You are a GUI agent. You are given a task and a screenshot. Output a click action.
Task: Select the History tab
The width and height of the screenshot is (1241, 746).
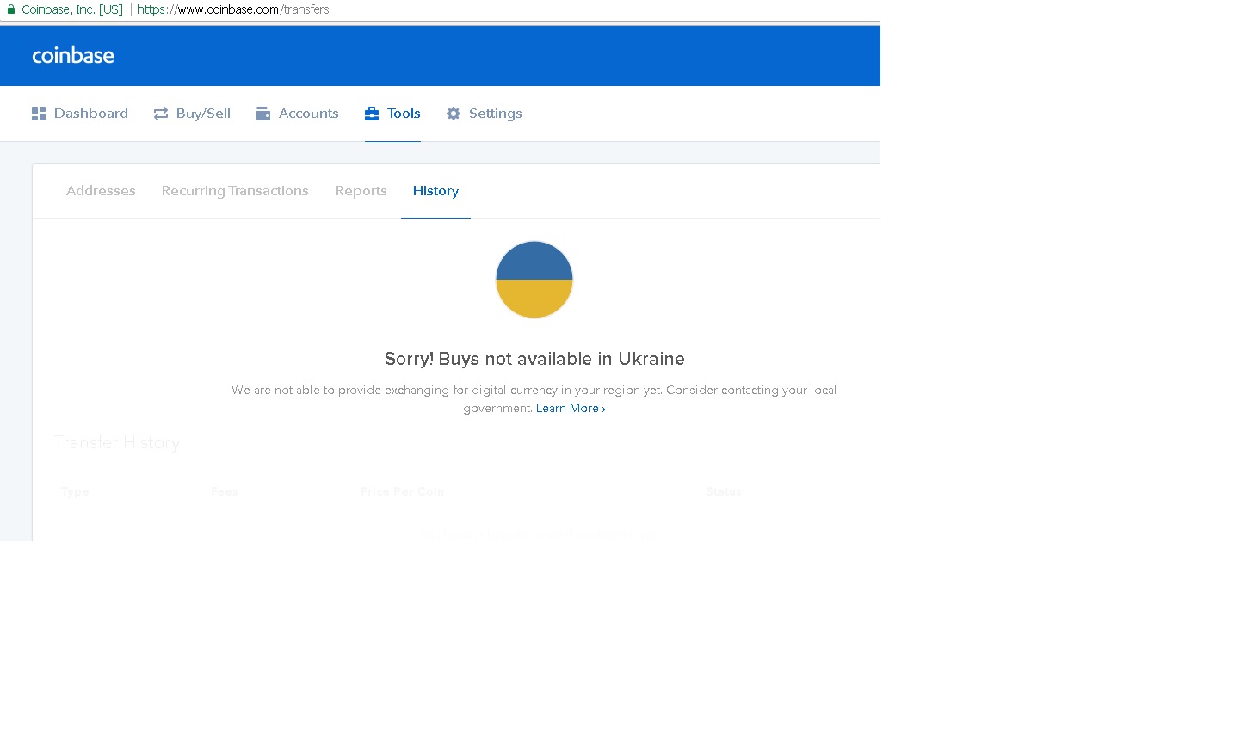point(435,191)
